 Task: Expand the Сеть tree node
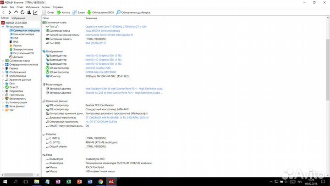pos(3,84)
